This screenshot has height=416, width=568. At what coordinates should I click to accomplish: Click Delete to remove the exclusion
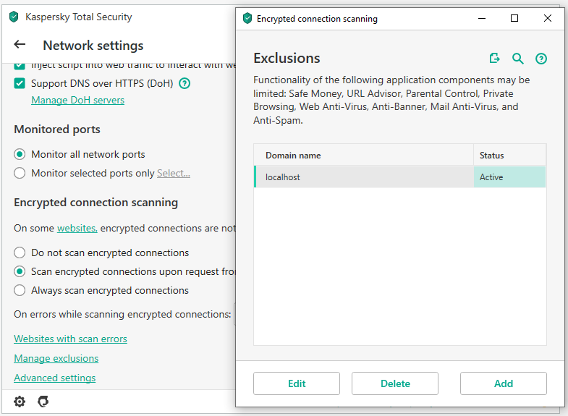(x=395, y=383)
